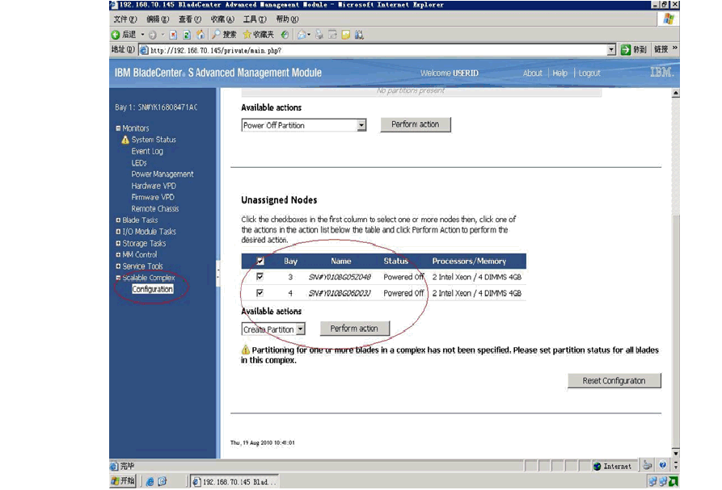Open the 文件(F) File menu
This screenshot has width=722, height=490.
click(x=125, y=19)
